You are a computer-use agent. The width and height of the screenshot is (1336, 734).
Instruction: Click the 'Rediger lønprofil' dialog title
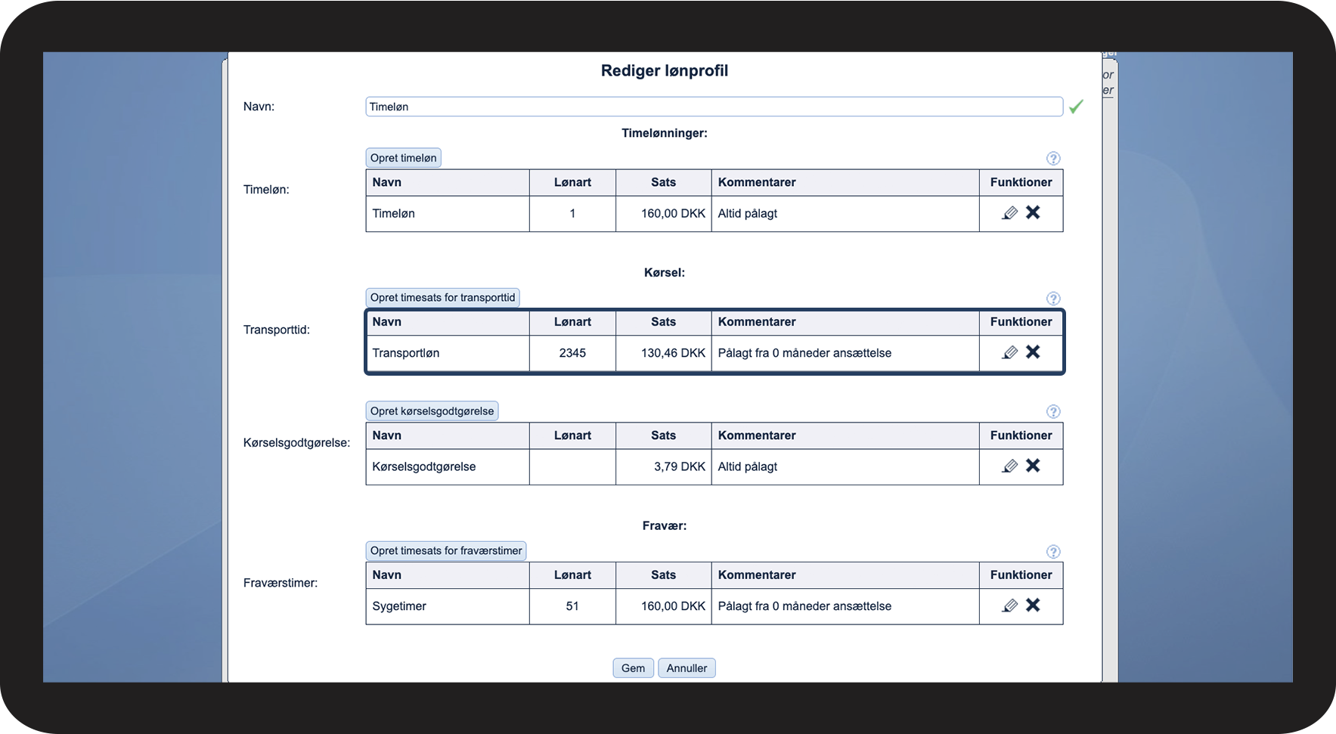tap(665, 70)
